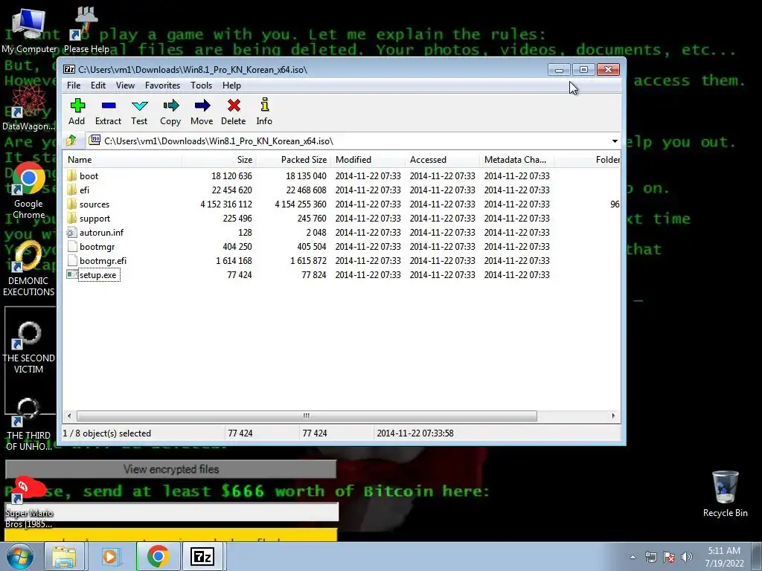Click the red Delete toolbar icon
This screenshot has width=762, height=571.
pos(234,106)
